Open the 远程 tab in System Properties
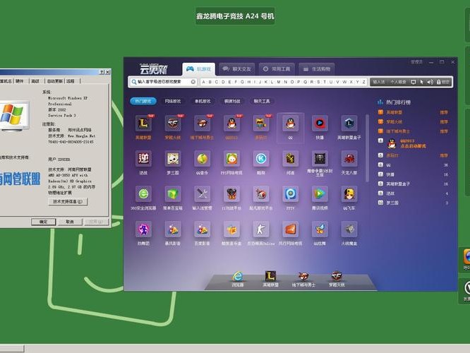The height and width of the screenshot is (353, 470). pos(71,81)
